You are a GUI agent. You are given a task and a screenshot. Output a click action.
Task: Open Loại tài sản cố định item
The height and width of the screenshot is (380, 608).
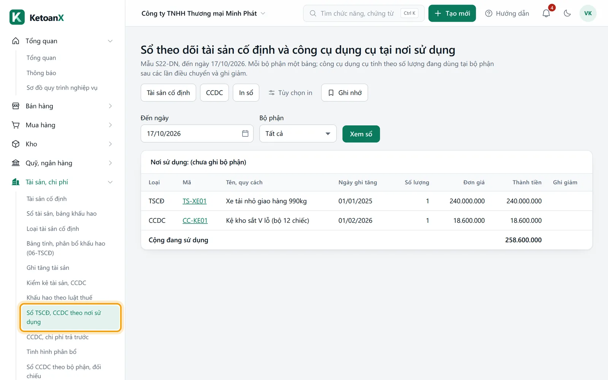click(x=53, y=229)
